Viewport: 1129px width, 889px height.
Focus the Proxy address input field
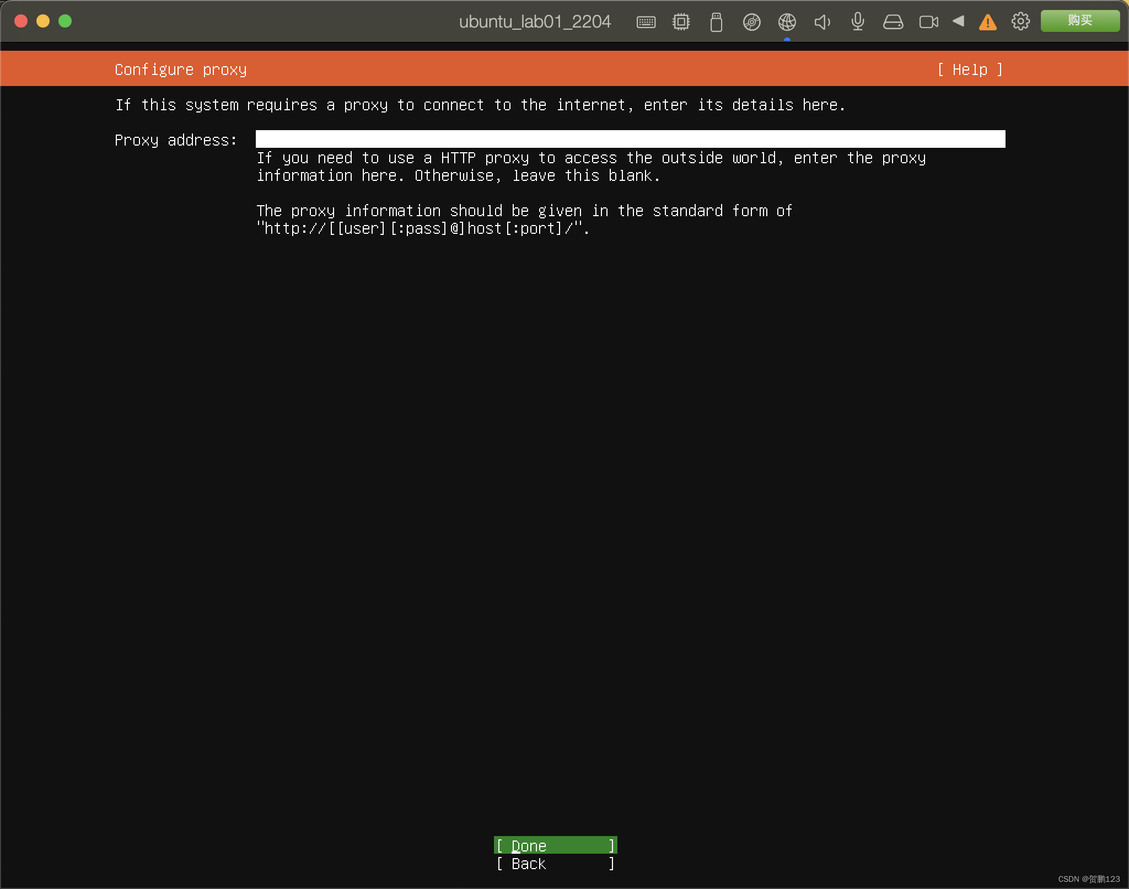click(630, 140)
